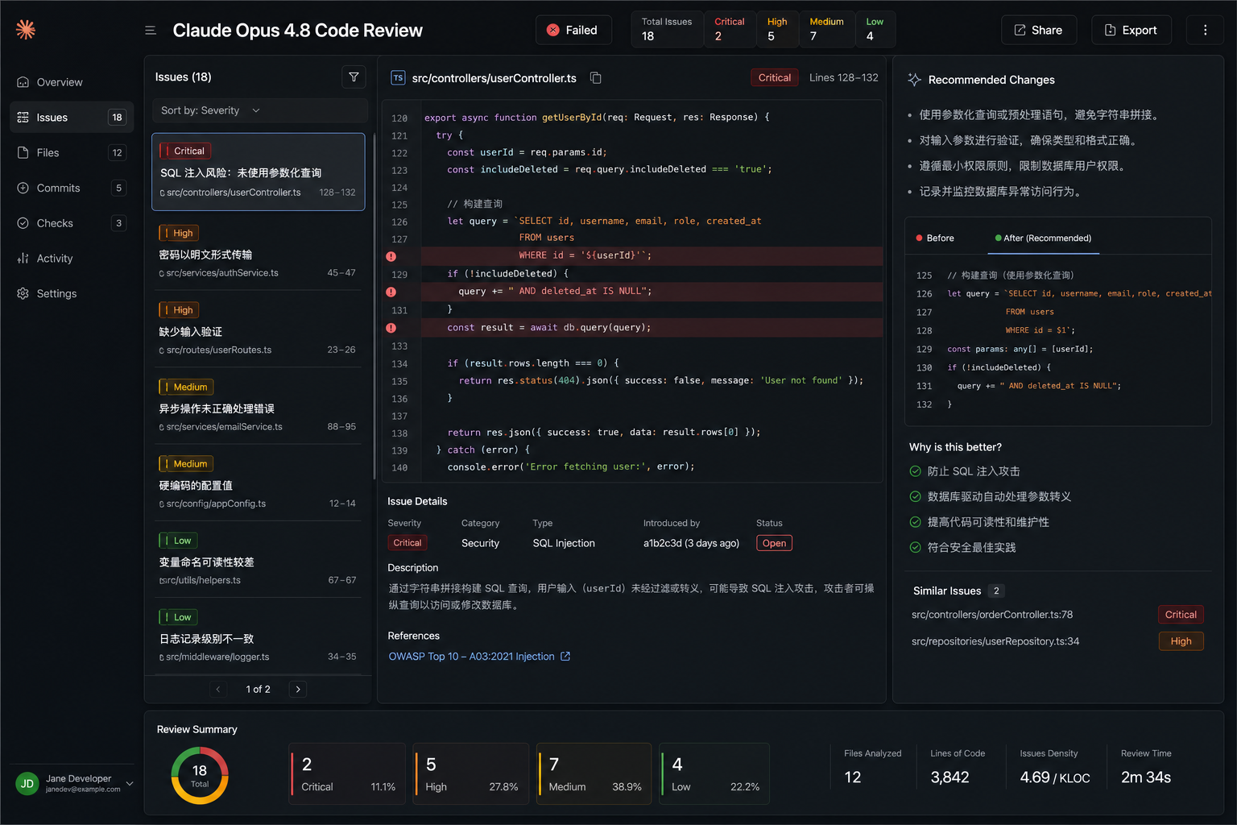
Task: Open the three-dot more options menu
Action: coord(1205,31)
